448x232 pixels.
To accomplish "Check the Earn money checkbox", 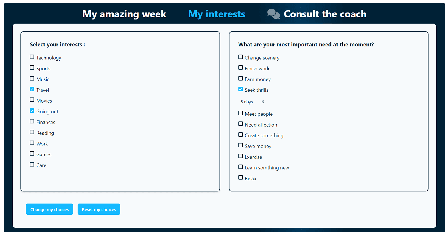I will [241, 79].
